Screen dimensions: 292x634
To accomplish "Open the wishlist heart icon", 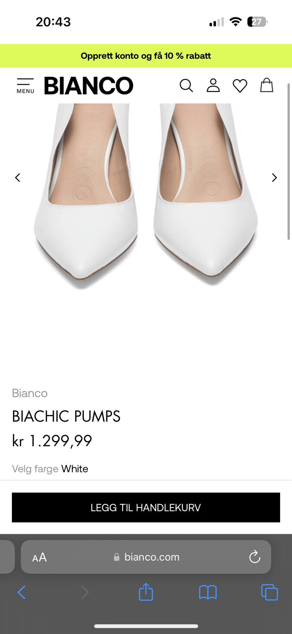I will [240, 86].
